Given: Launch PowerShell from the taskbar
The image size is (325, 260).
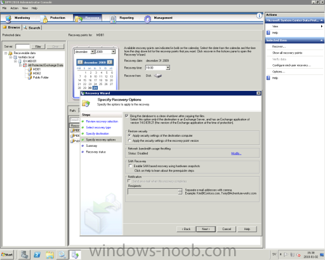Looking at the screenshot, I should pos(37,254).
